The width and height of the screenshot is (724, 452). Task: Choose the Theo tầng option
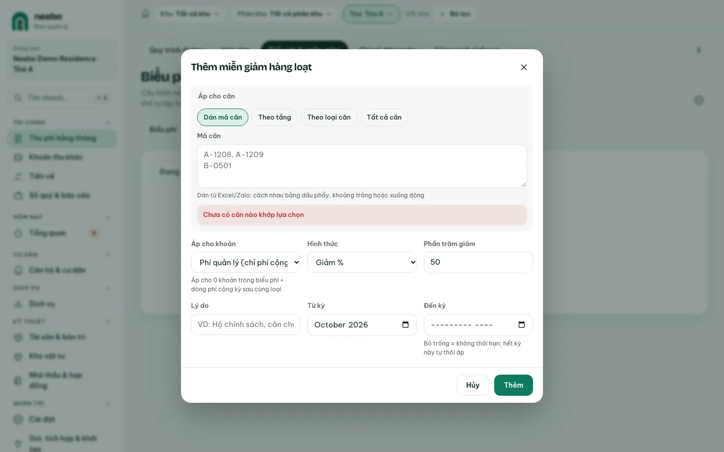[275, 117]
